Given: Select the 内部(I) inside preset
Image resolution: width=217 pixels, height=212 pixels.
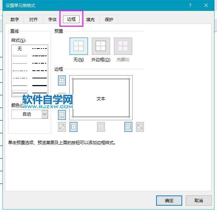Looking at the screenshot, I should point(123,46).
